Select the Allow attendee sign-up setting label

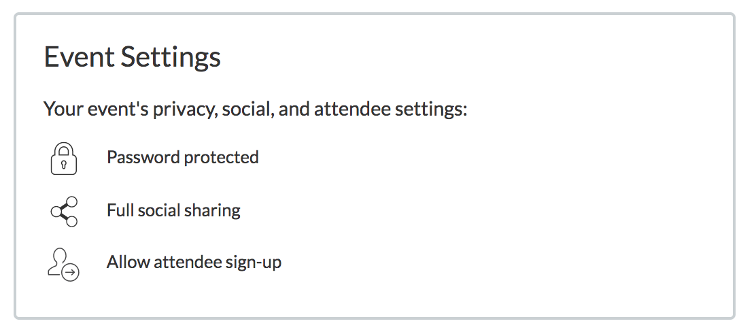click(194, 263)
